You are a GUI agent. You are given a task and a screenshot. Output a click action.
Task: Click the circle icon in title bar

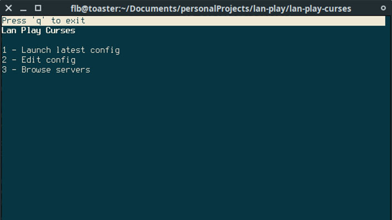383,8
